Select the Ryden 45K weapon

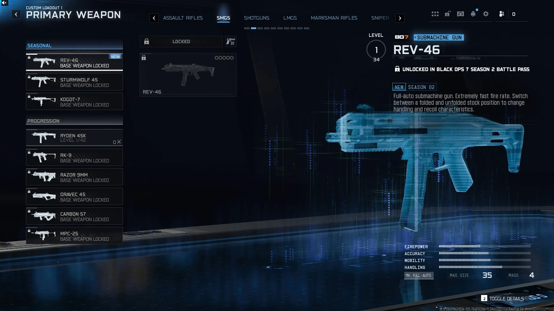click(74, 138)
